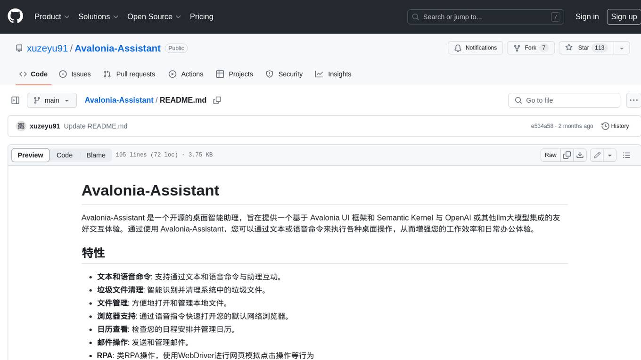Switch to the Projects tab
This screenshot has width=641, height=360.
pos(235,74)
